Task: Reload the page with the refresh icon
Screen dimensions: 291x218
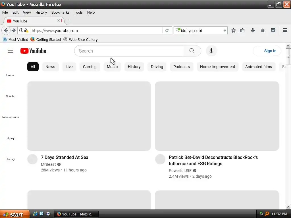Action: (167, 30)
